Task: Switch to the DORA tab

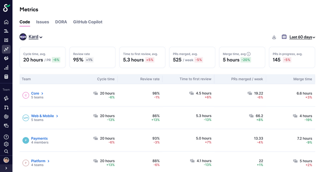Action: pos(61,22)
